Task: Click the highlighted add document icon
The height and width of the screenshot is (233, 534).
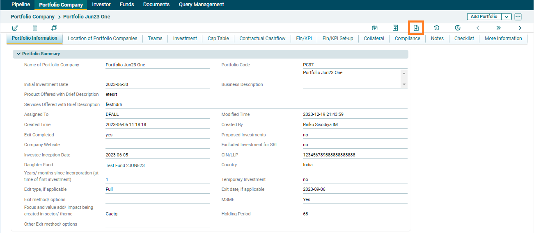Action: point(416,28)
